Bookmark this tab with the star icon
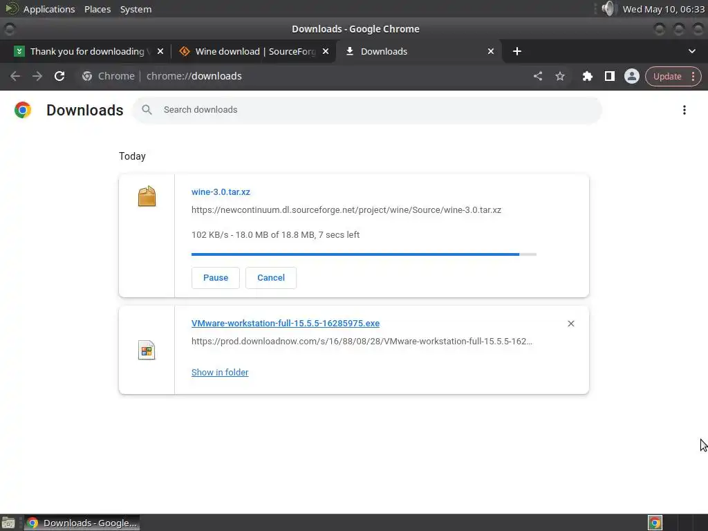Screen dimensions: 708x531 click(x=560, y=76)
